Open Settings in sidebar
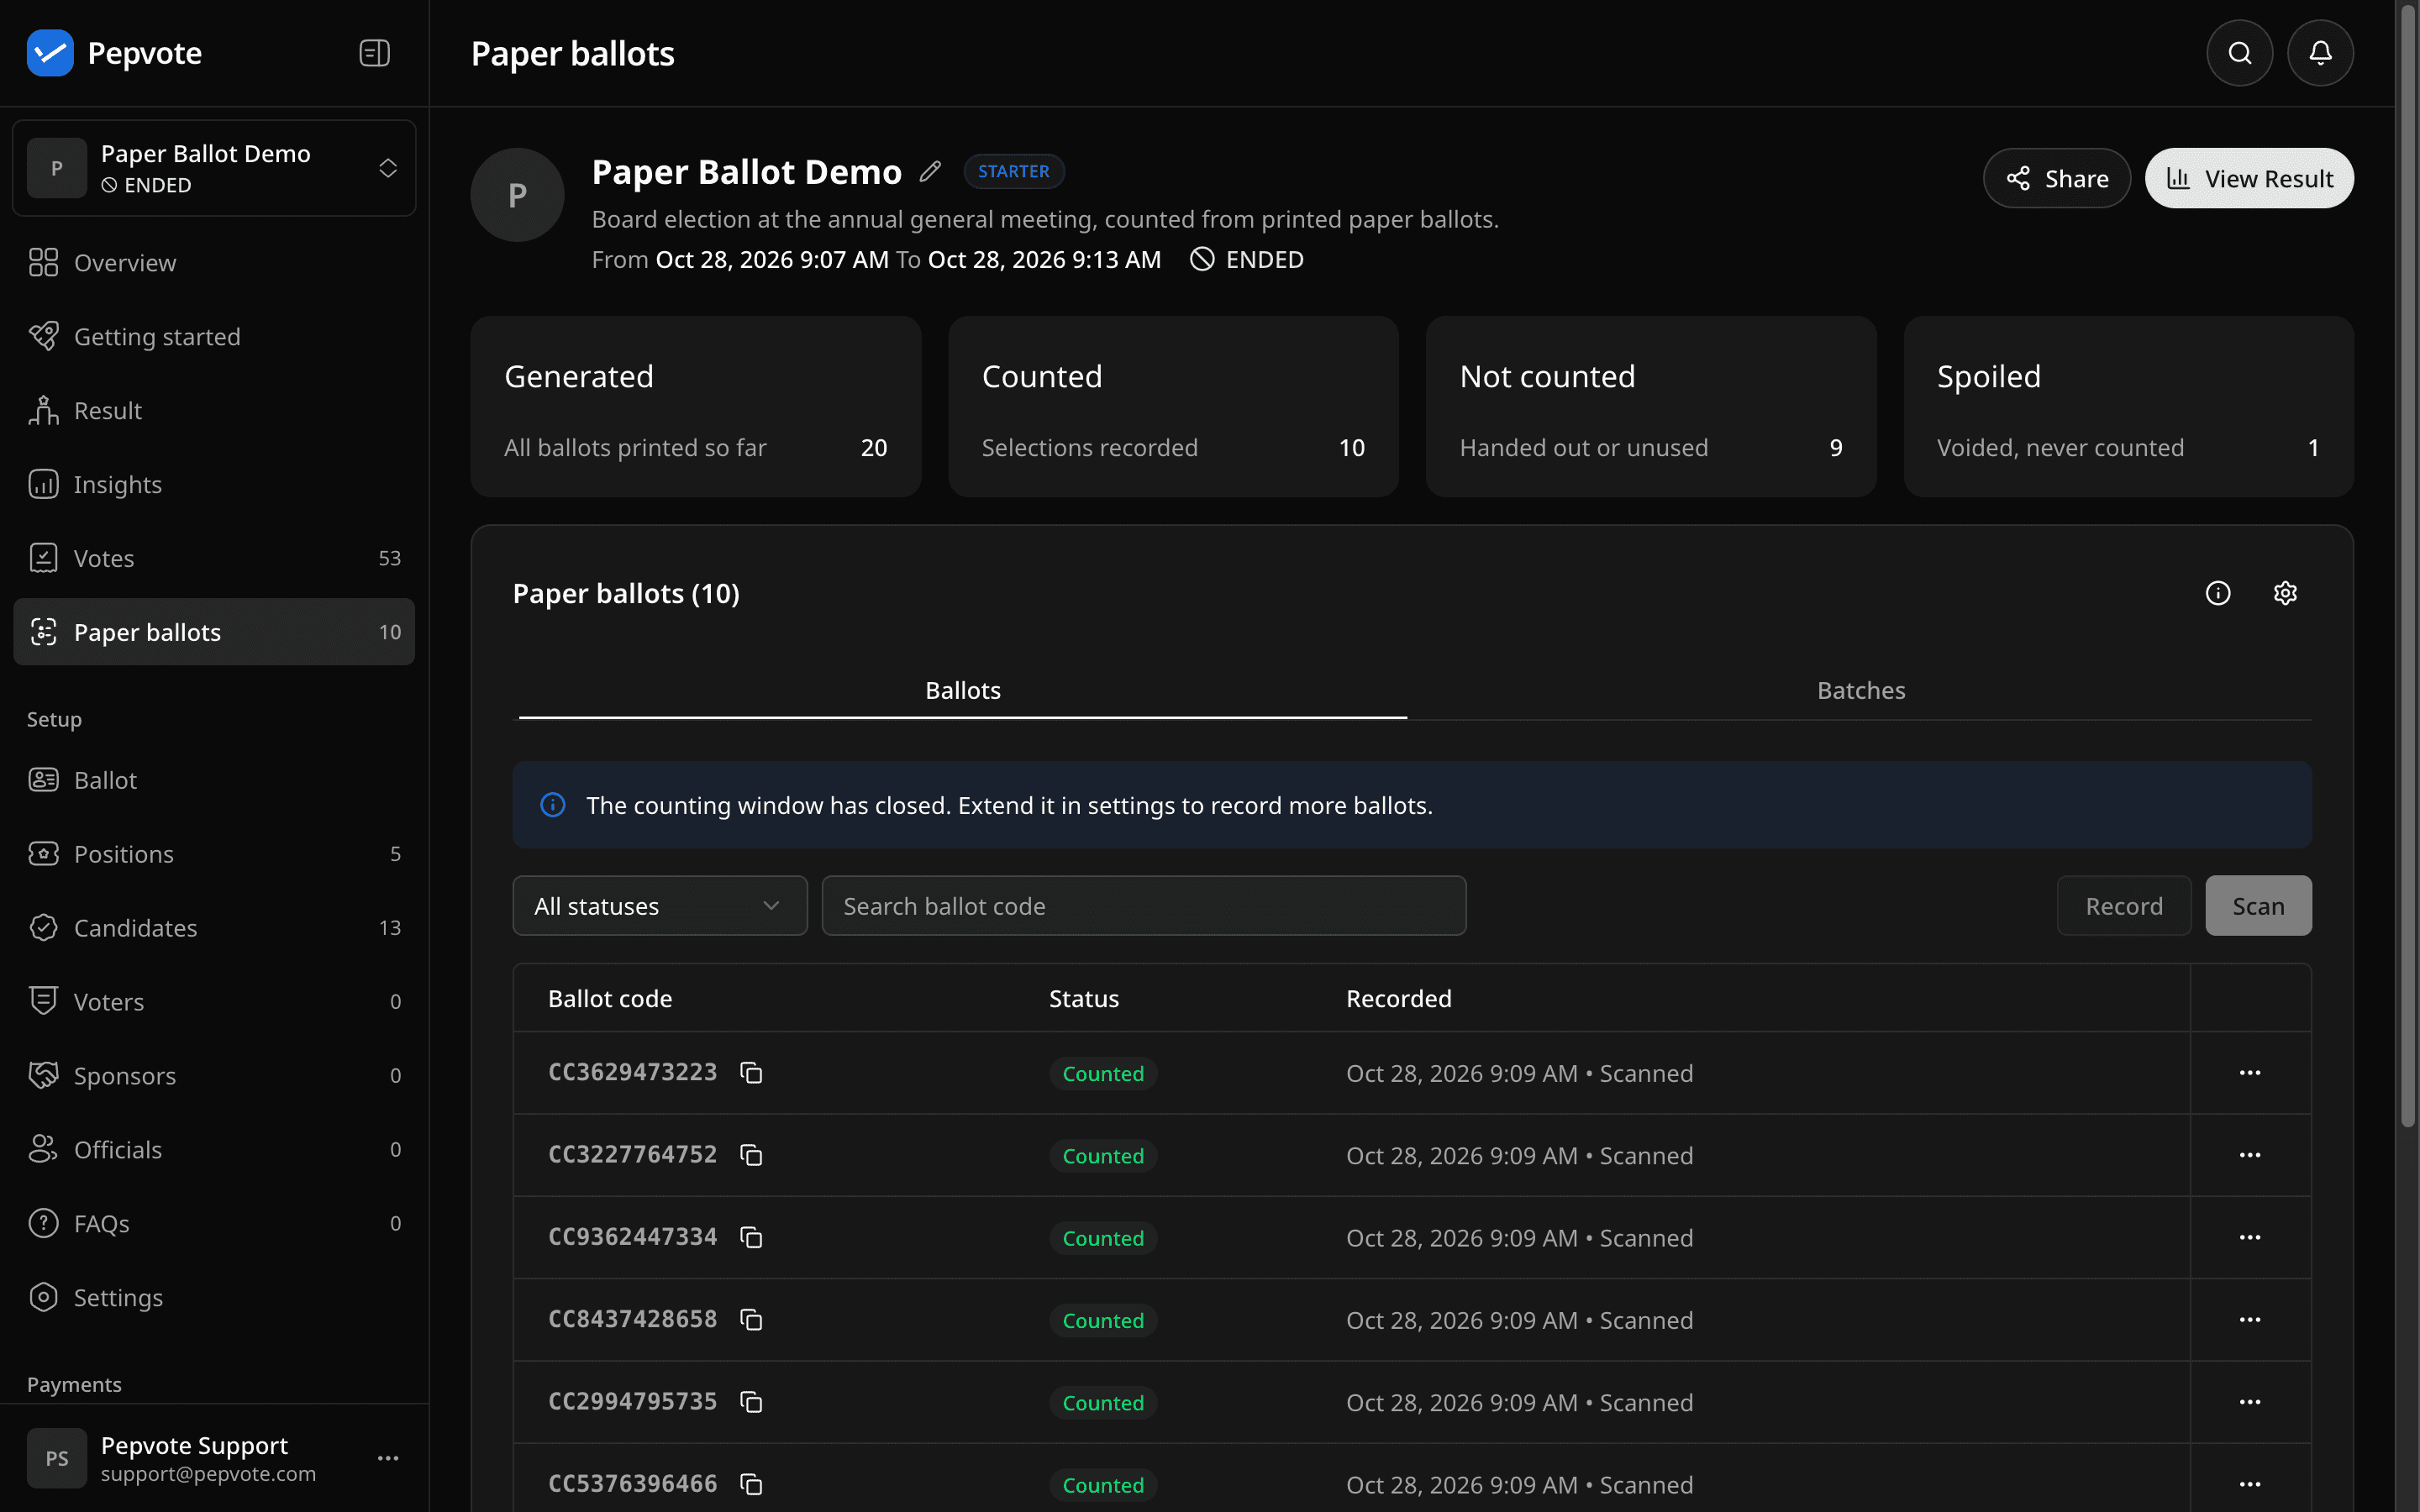Viewport: 2420px width, 1512px height. click(214, 1298)
